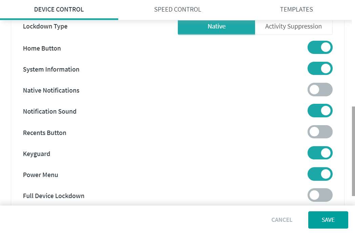Click the Keyguard label text
This screenshot has height=233, width=355.
coord(37,154)
